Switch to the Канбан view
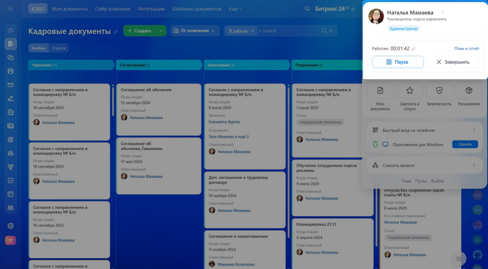This screenshot has width=488, height=269. pos(38,48)
